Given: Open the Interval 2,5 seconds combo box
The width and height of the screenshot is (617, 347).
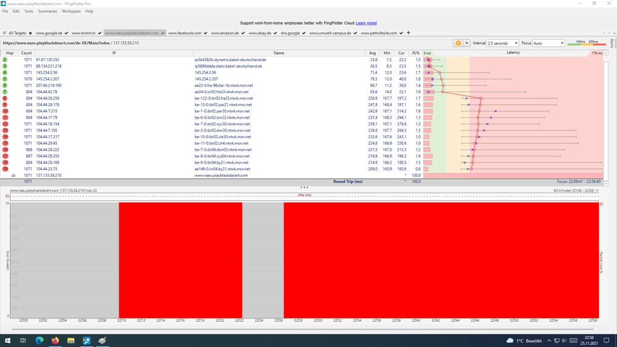Looking at the screenshot, I should 503,43.
